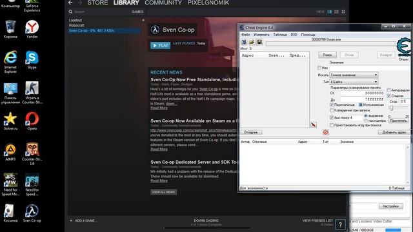
Task: Open the Table menu in Cheat Engine
Action: tap(280, 35)
